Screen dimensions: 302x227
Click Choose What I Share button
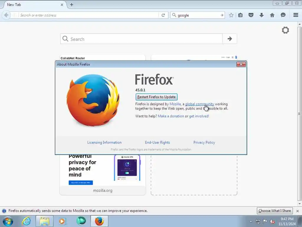(275, 211)
